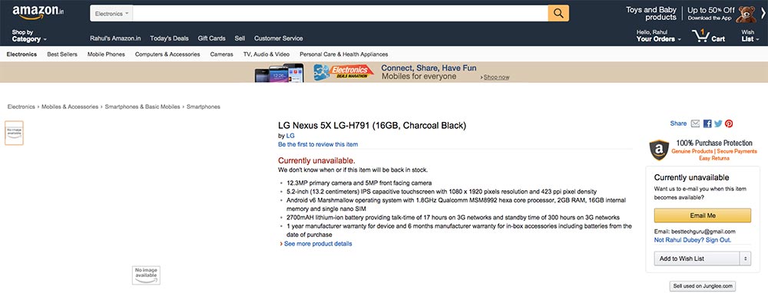Image resolution: width=768 pixels, height=293 pixels.
Task: Click Be the first to review link
Action: 318,144
